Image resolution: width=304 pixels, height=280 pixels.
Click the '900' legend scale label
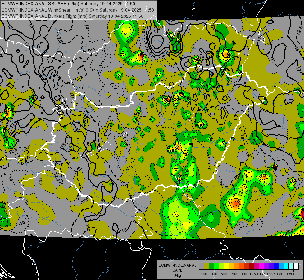[244, 274]
